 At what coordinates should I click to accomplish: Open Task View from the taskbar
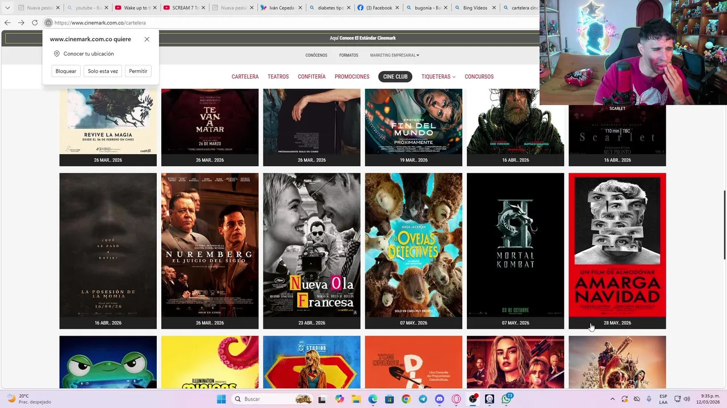pos(322,399)
